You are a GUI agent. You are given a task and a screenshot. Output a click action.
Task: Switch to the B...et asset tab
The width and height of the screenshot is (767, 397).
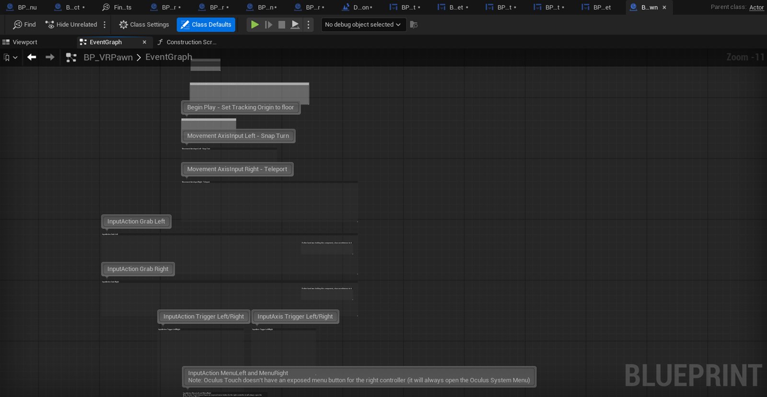pos(453,7)
